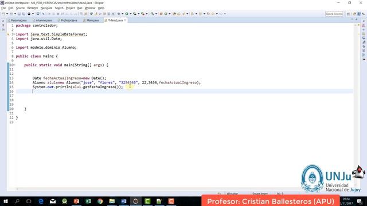Click the warning marker beside line 3
This screenshot has width=367, height=206.
click(x=8, y=34)
